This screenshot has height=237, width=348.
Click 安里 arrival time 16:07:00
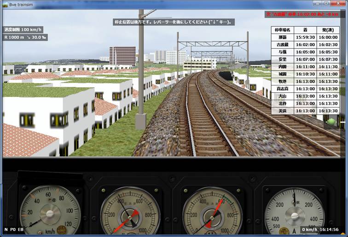305,59
